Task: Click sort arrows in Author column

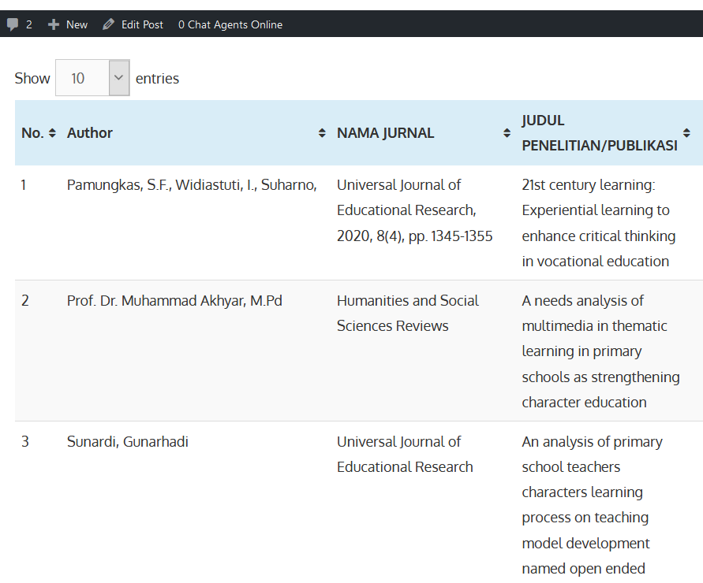Action: coord(322,133)
